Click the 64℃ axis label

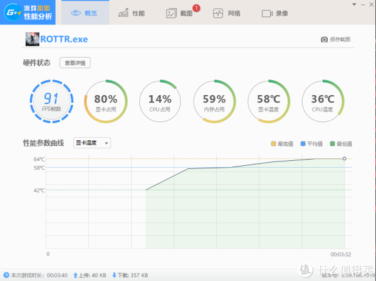coord(39,159)
